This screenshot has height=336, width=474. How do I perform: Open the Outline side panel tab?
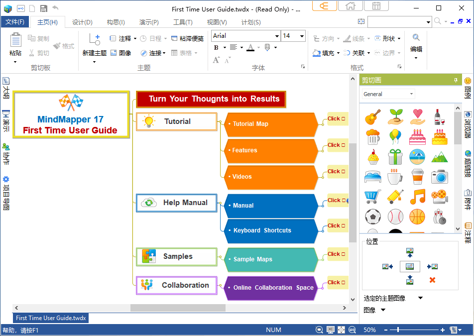coord(6,88)
